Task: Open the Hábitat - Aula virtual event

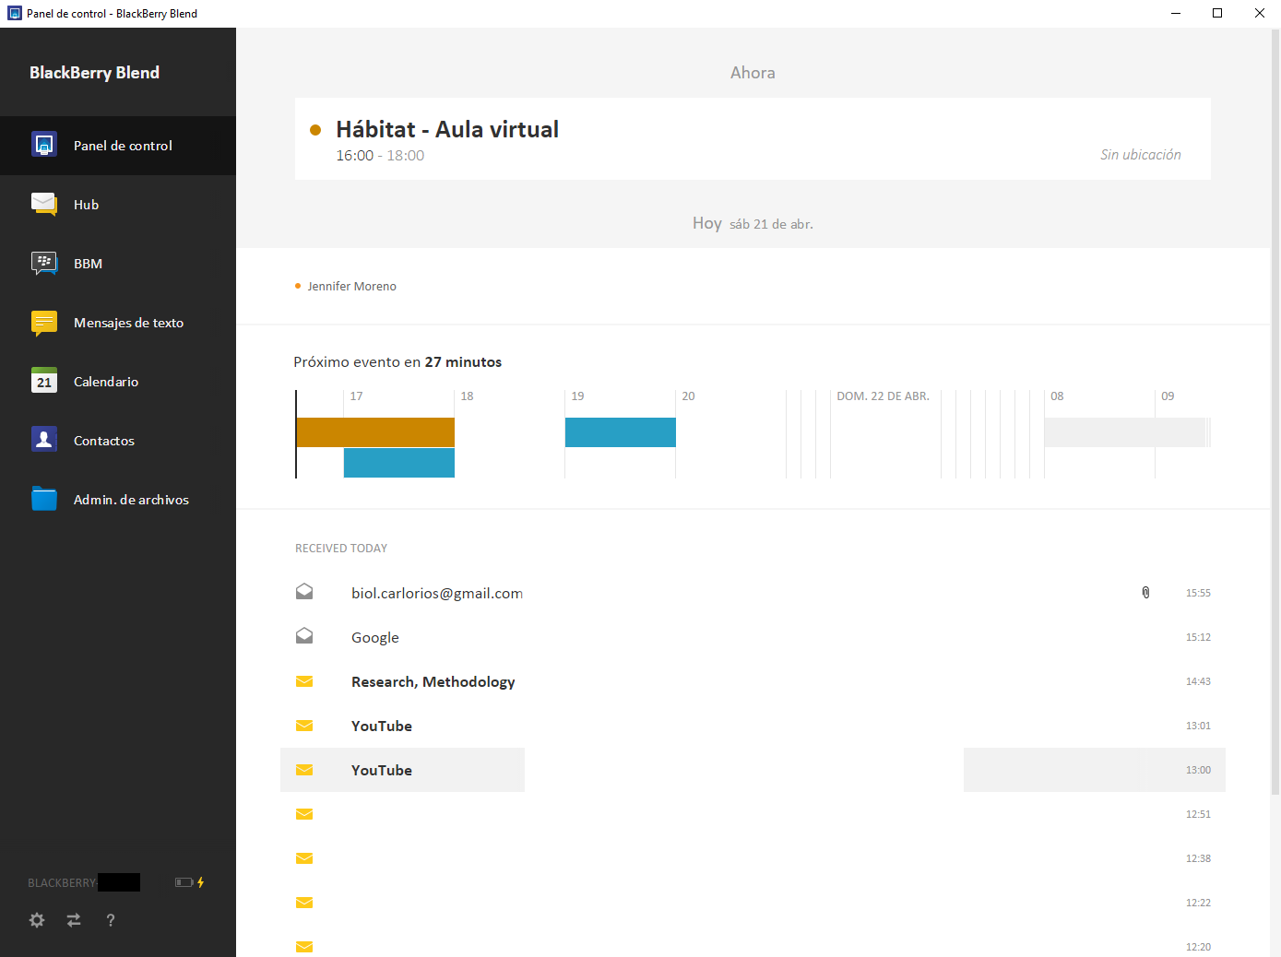Action: click(x=753, y=138)
